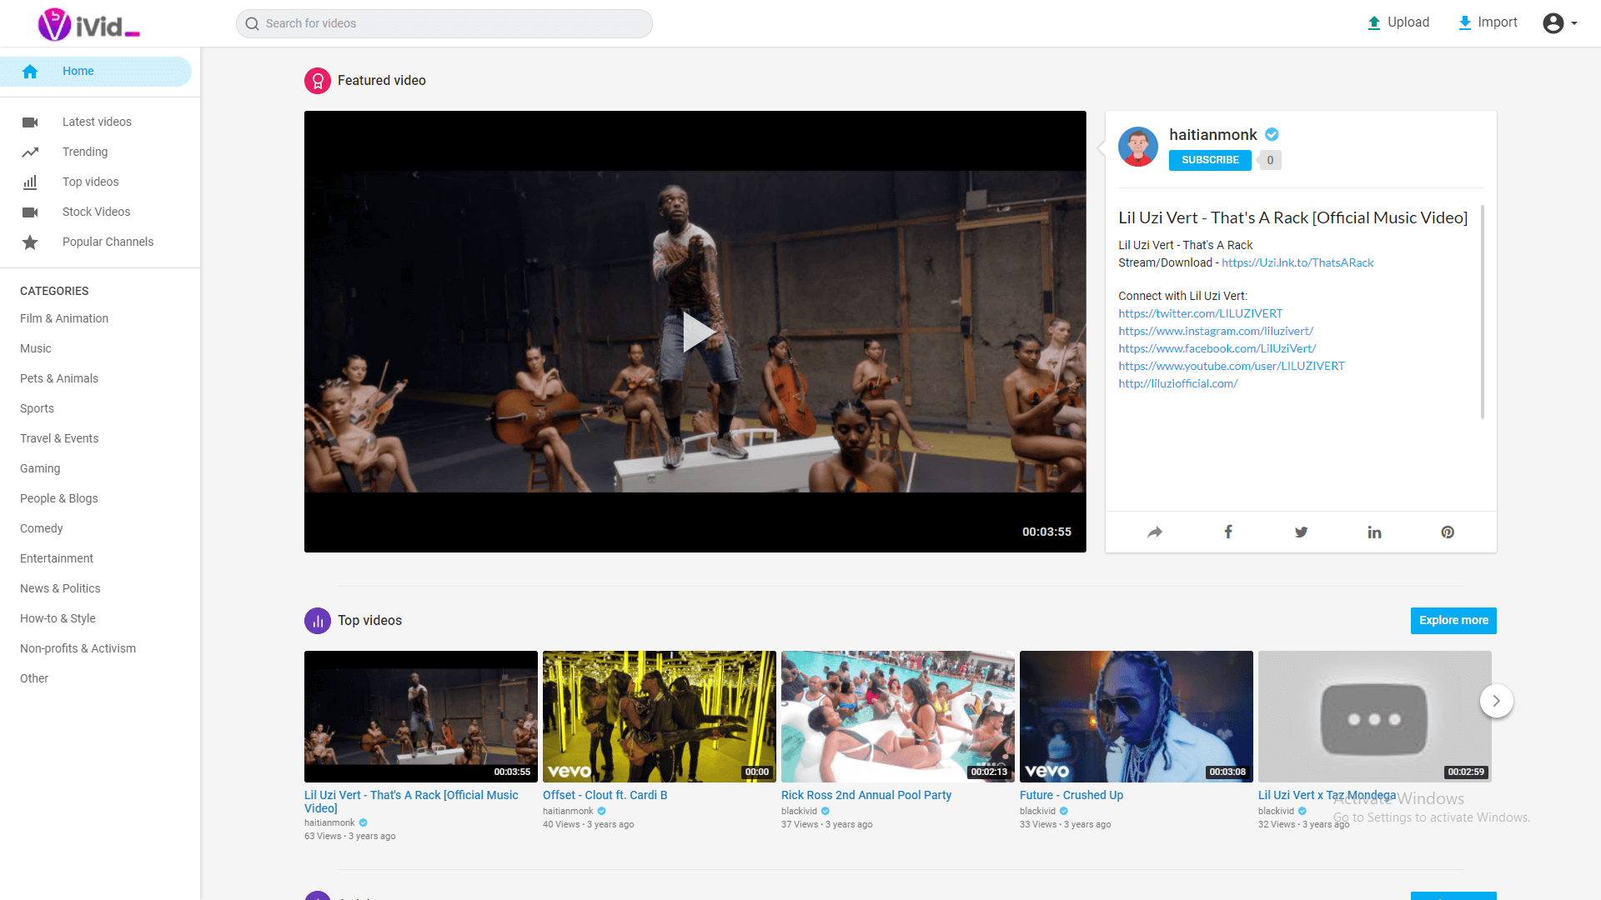Screen dimensions: 1601x900
Task: Click the share arrow icon
Action: [1154, 532]
